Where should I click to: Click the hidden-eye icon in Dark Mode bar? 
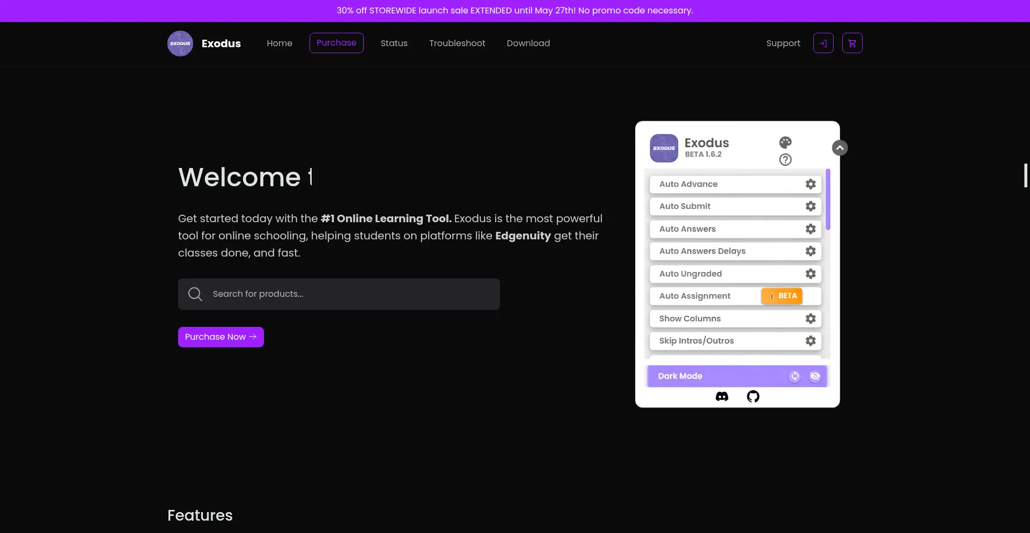[815, 376]
